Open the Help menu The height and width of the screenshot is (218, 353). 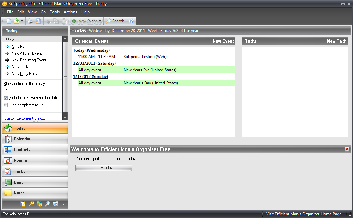pos(85,12)
